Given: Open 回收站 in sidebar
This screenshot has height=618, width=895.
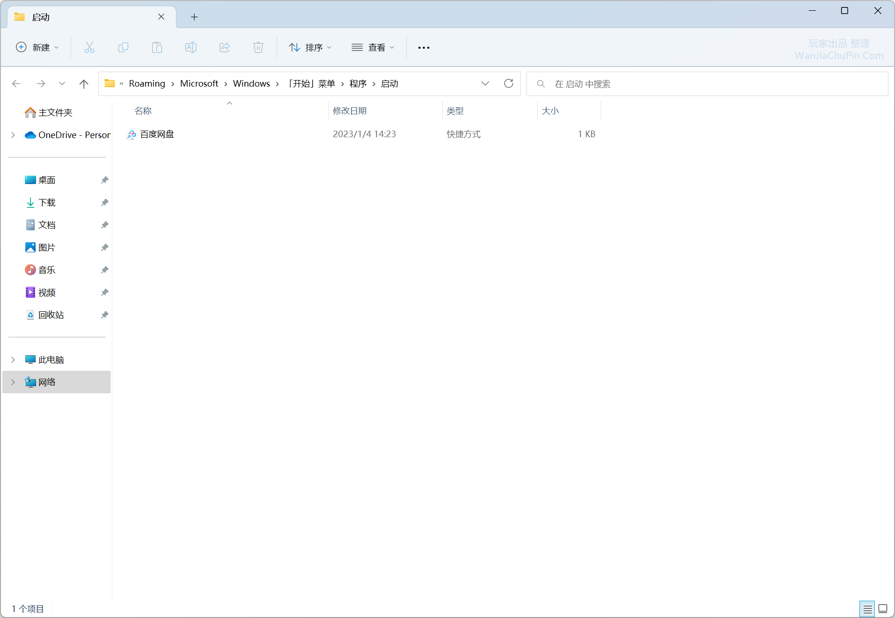Looking at the screenshot, I should coord(51,315).
